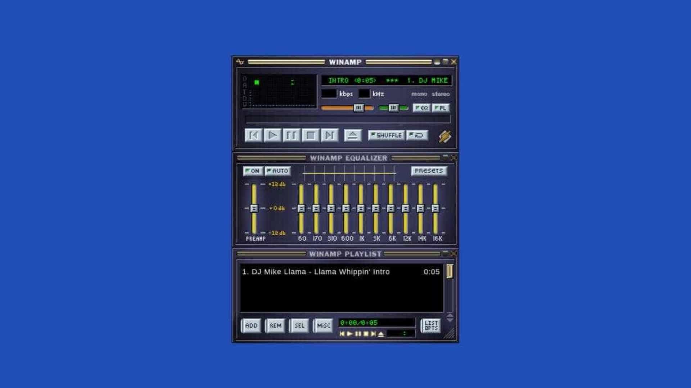The height and width of the screenshot is (388, 691).
Task: Open the playlist ADD menu
Action: 251,326
